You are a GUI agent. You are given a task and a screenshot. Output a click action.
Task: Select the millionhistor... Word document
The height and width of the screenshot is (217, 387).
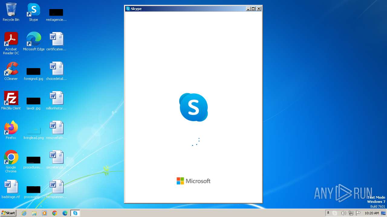click(56, 100)
